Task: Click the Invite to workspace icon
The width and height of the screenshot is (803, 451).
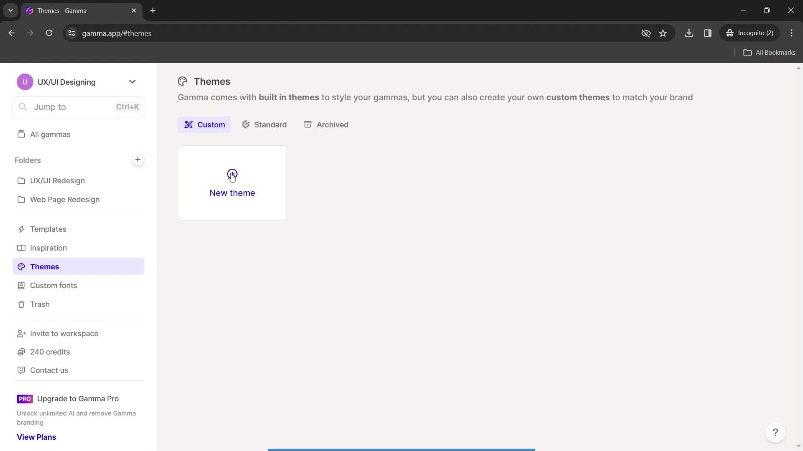Action: (21, 333)
